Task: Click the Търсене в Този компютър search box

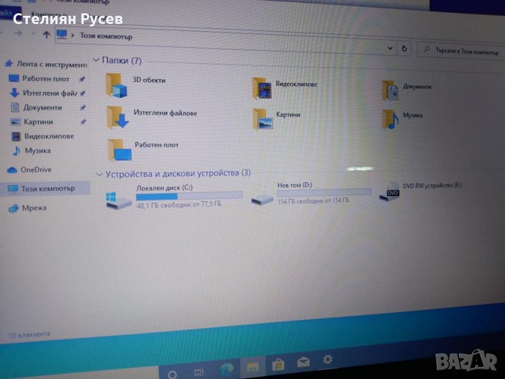Action: [x=461, y=51]
